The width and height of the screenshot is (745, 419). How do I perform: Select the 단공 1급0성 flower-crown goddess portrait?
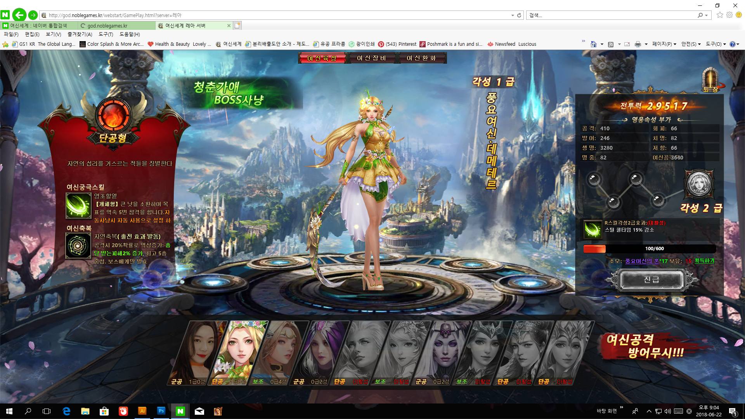pyautogui.click(x=239, y=353)
